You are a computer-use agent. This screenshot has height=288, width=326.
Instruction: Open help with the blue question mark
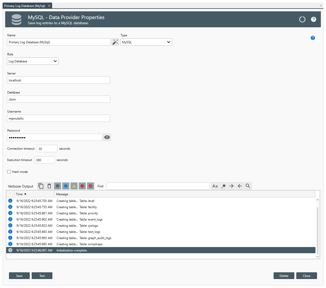[313, 38]
